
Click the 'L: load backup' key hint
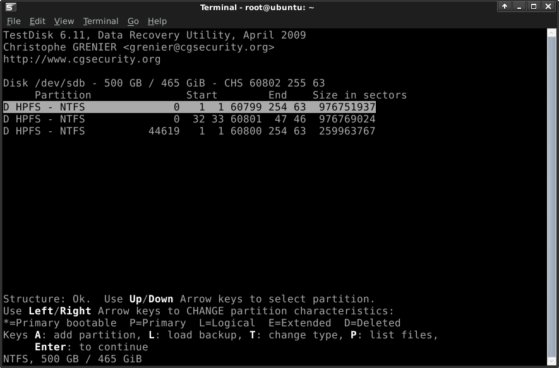pos(196,335)
